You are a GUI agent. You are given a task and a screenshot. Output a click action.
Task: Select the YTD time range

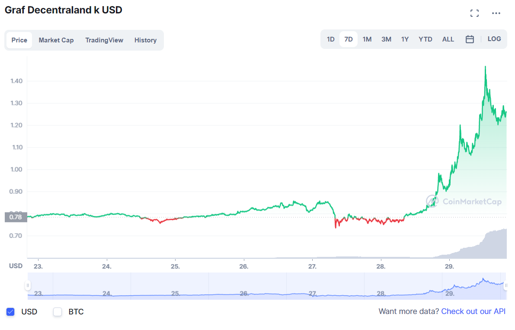tap(425, 39)
